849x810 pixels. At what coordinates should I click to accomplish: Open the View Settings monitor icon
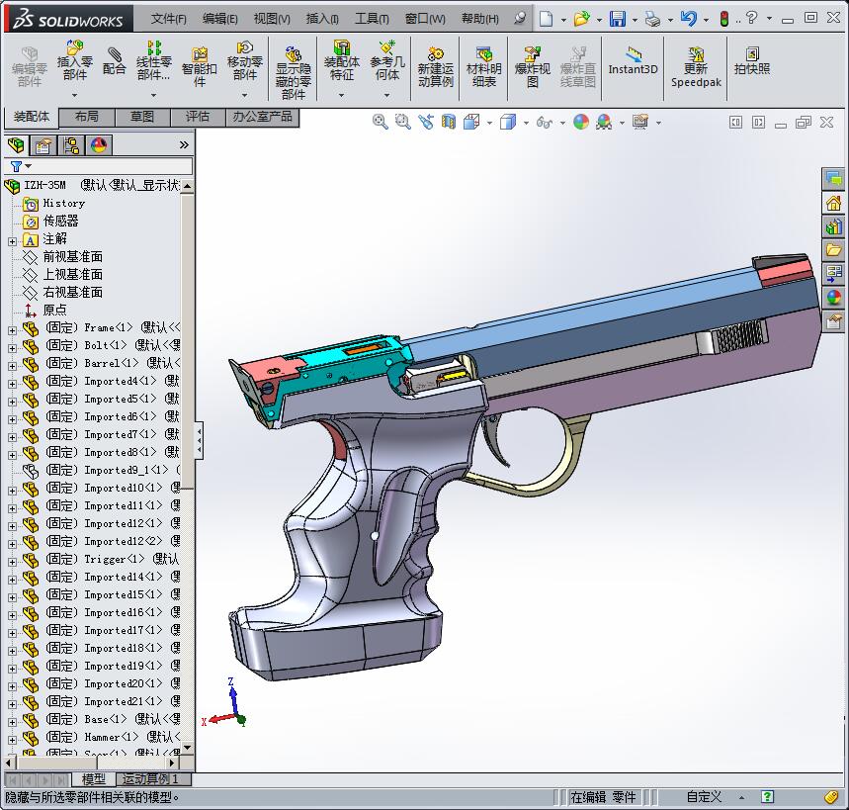[640, 122]
